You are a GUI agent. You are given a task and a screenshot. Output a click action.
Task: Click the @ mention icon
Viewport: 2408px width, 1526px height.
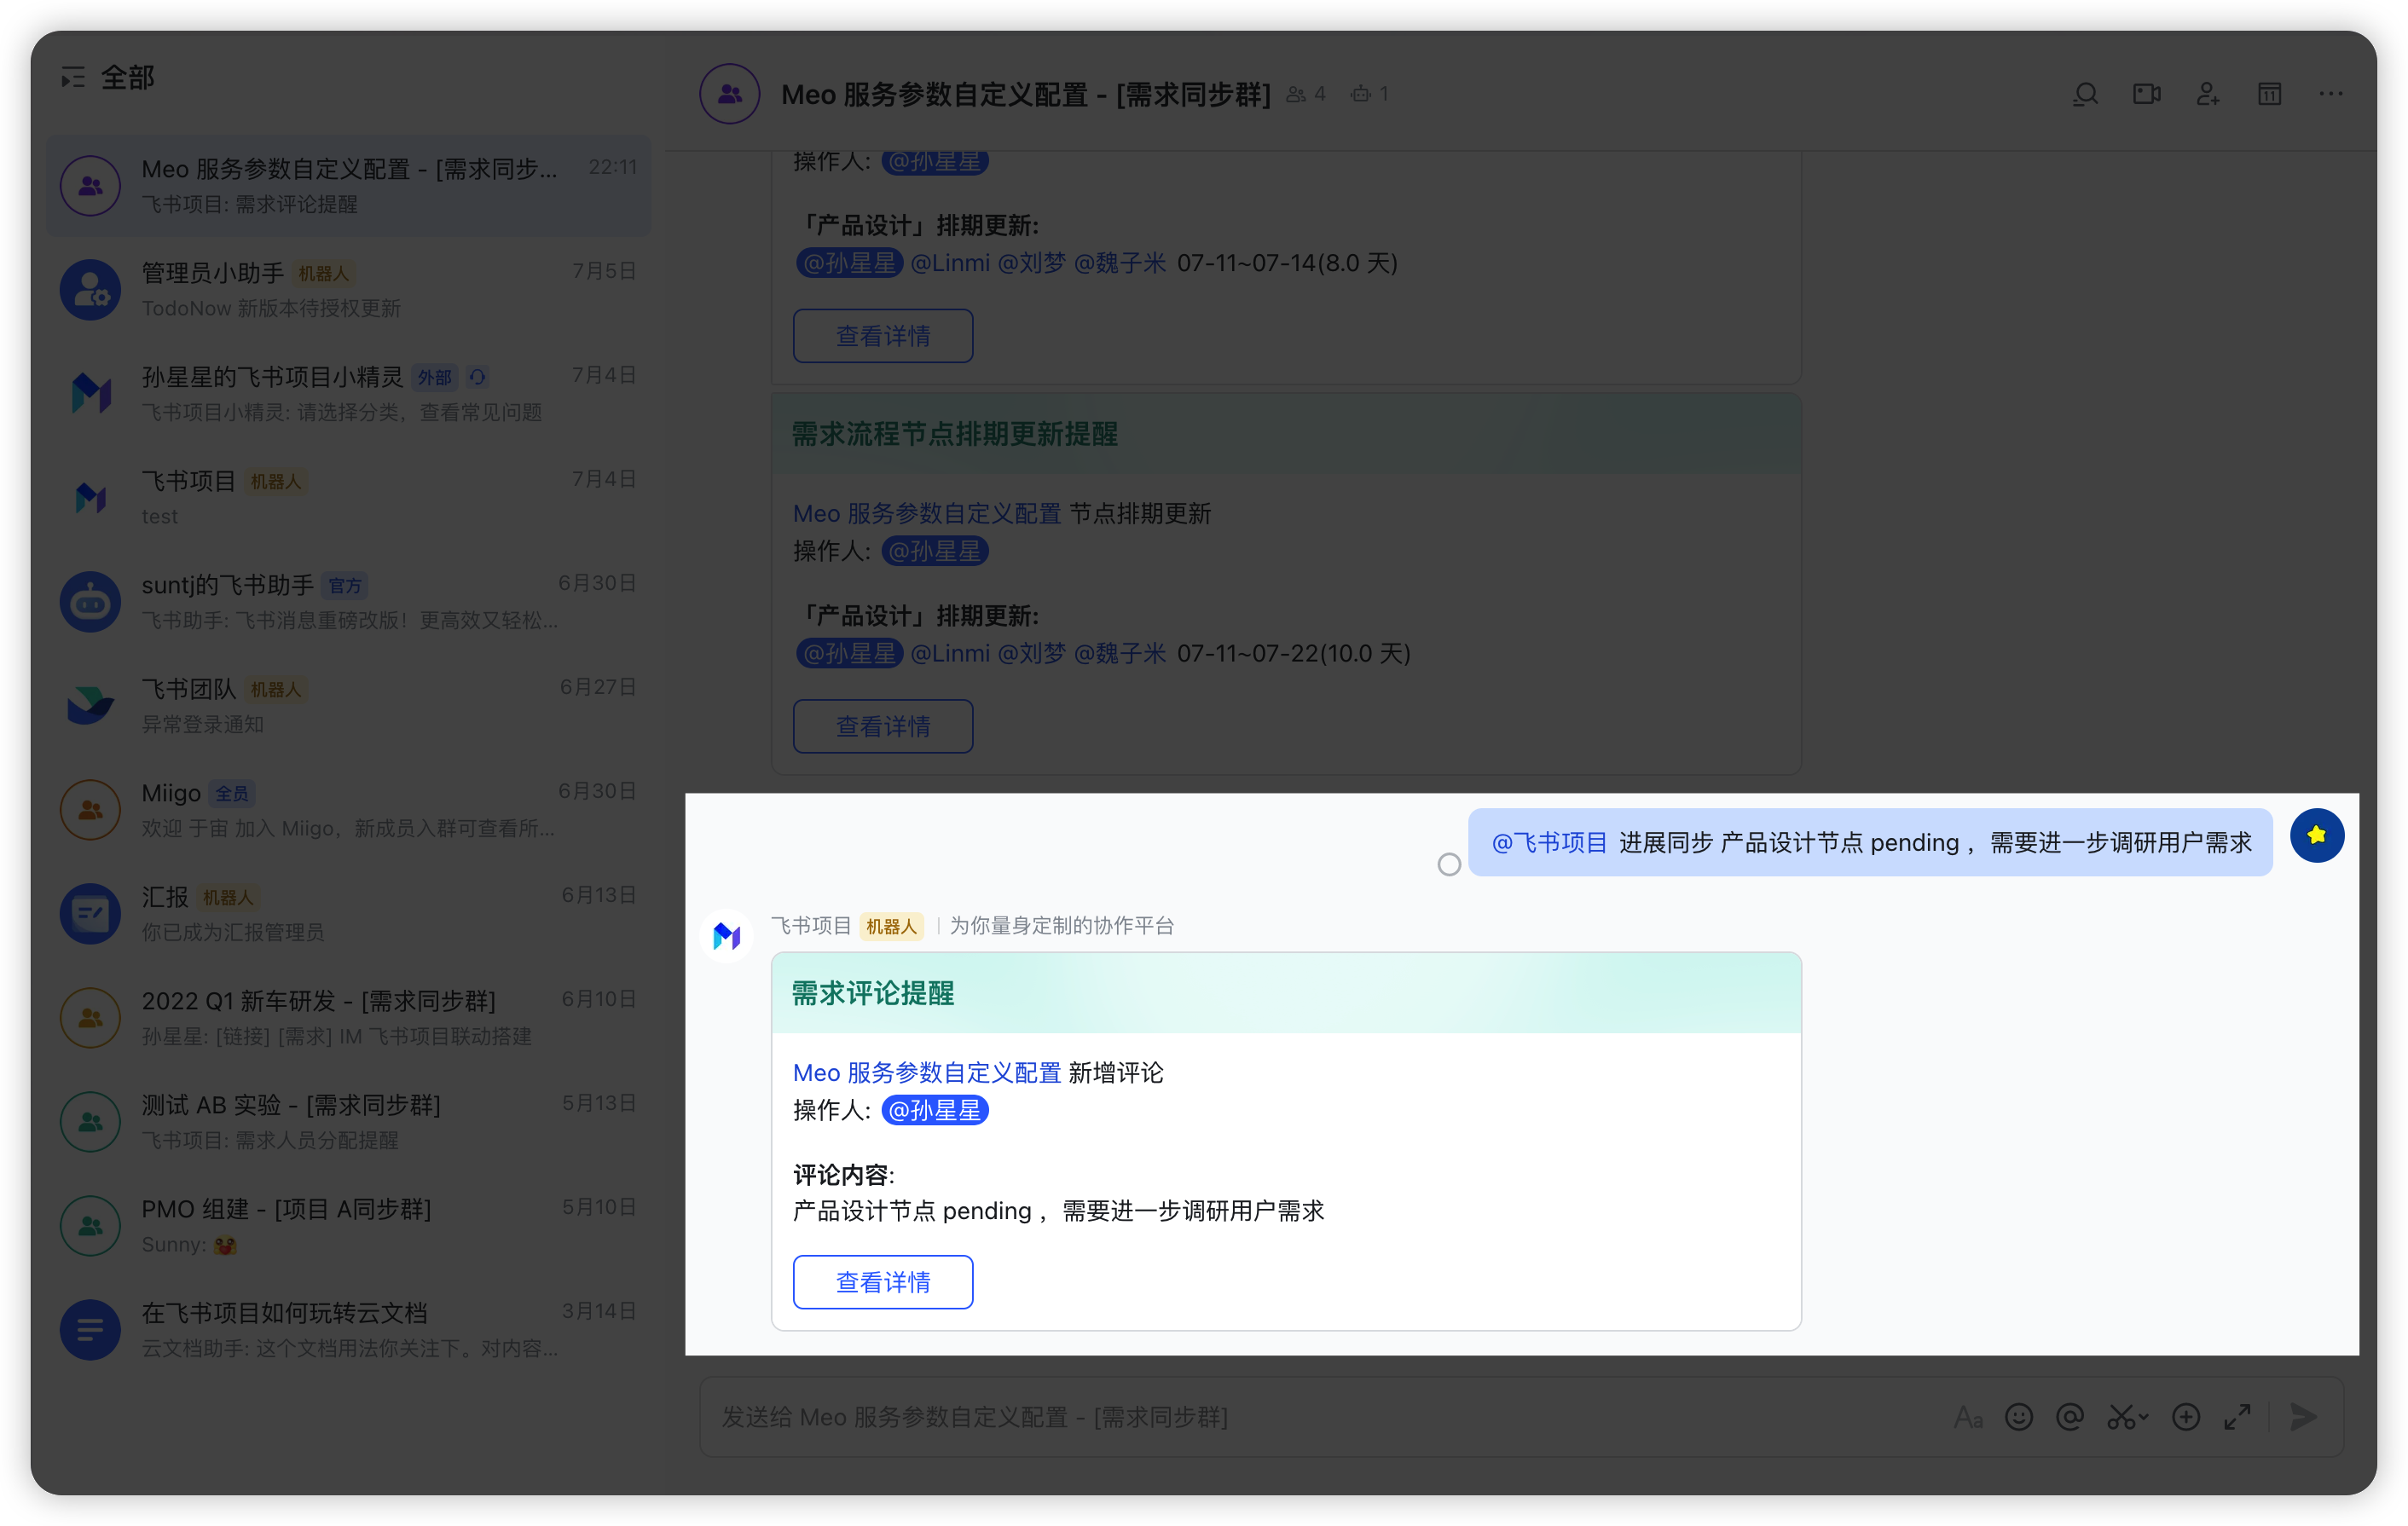pyautogui.click(x=2069, y=1417)
